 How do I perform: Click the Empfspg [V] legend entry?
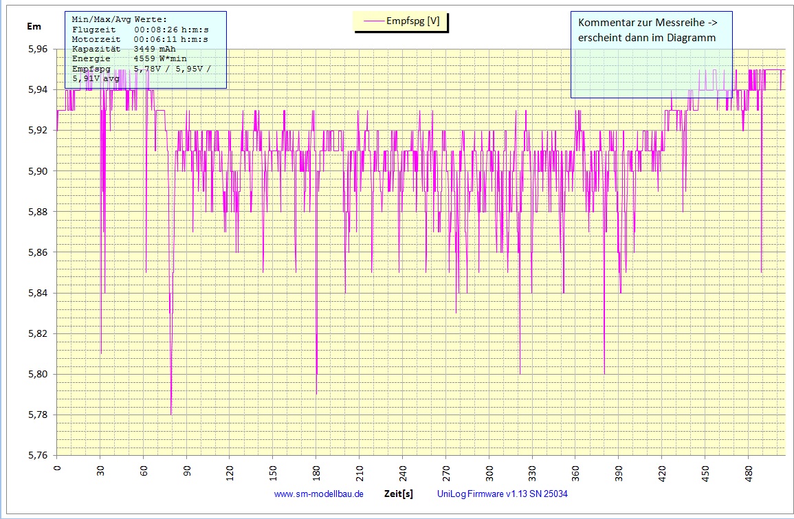click(x=400, y=21)
